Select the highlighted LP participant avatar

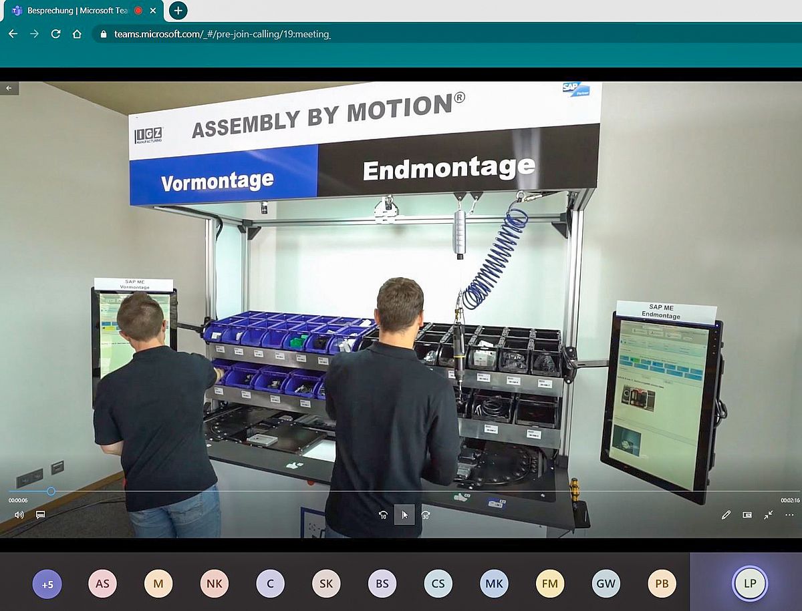(x=750, y=584)
